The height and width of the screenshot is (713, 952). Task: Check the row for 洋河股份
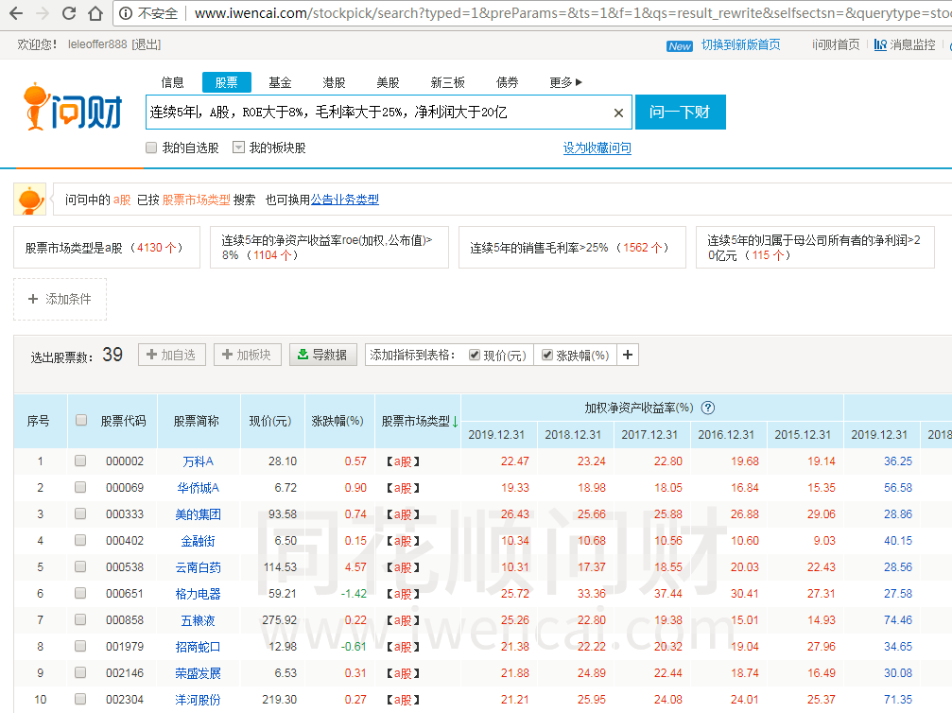coord(80,699)
